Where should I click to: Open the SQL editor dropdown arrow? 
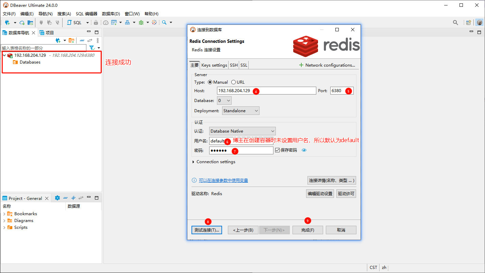87,22
